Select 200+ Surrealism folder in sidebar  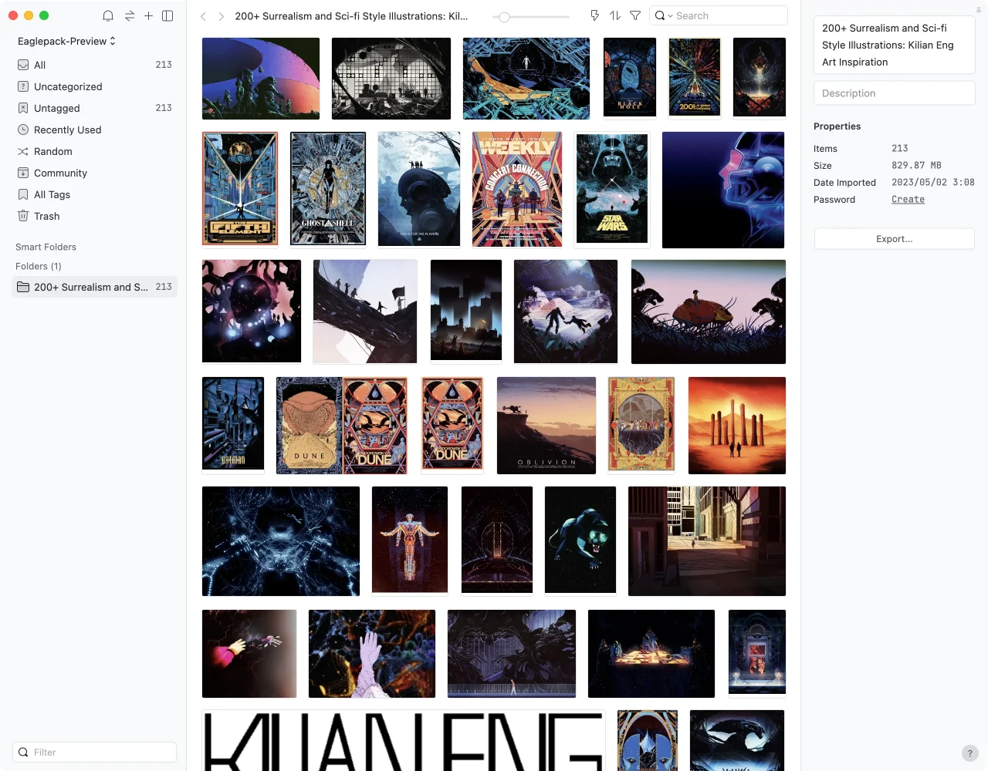[94, 287]
